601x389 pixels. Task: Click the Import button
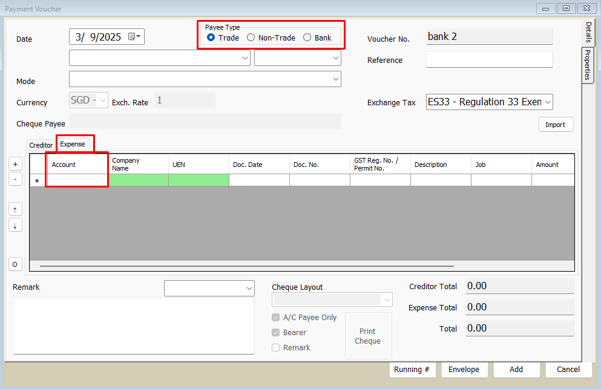pos(555,125)
